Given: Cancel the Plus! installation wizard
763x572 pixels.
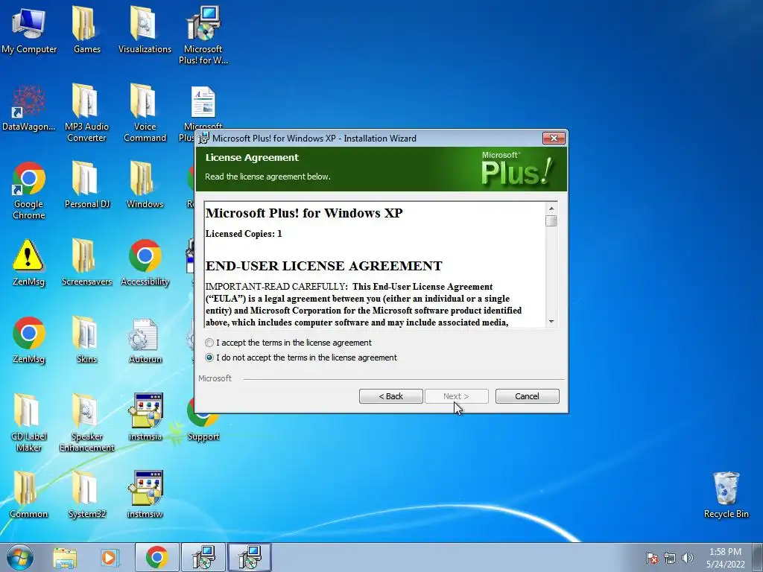Looking at the screenshot, I should coord(527,396).
